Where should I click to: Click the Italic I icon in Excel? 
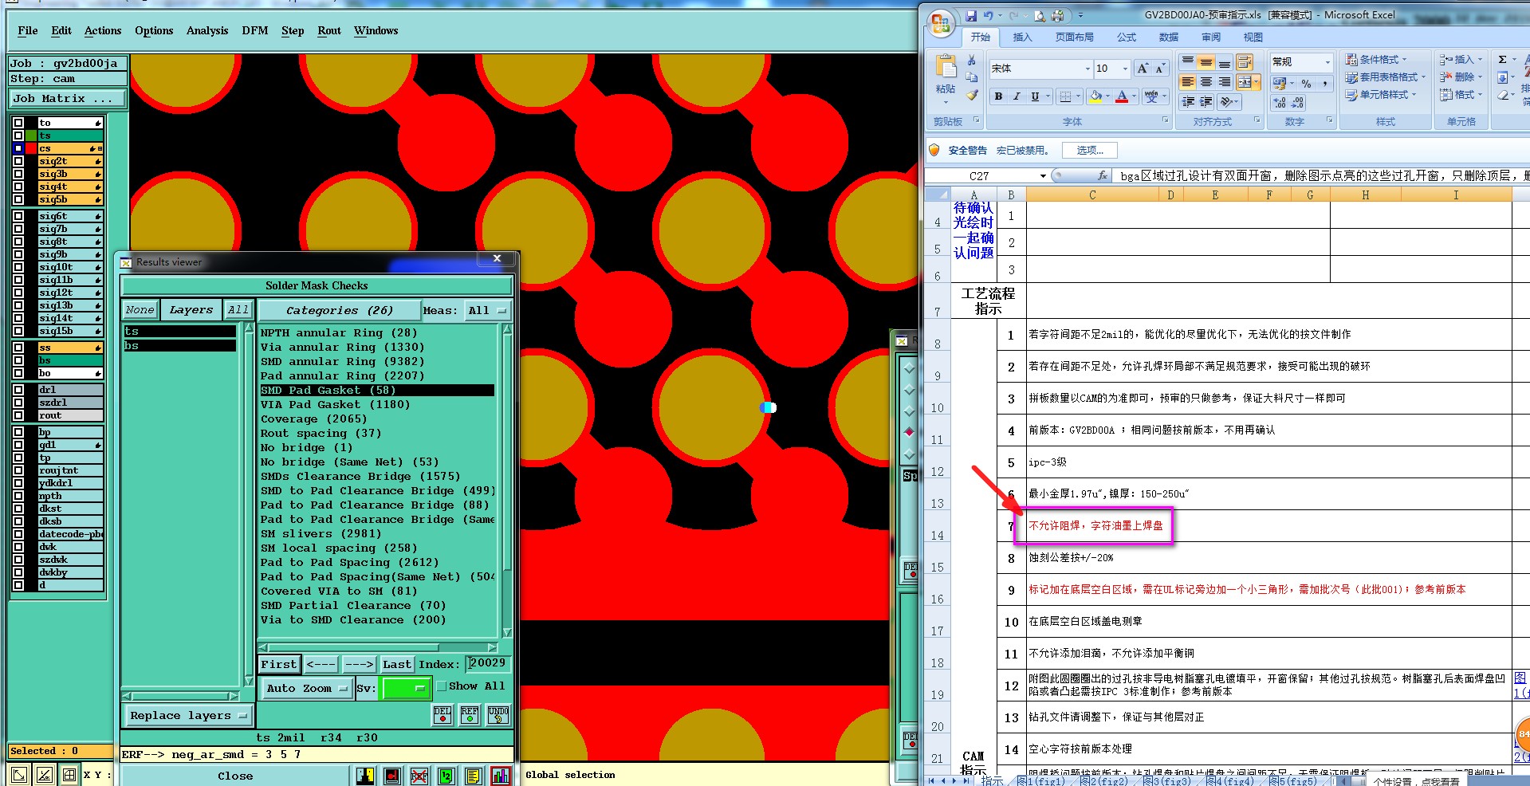(x=1017, y=96)
